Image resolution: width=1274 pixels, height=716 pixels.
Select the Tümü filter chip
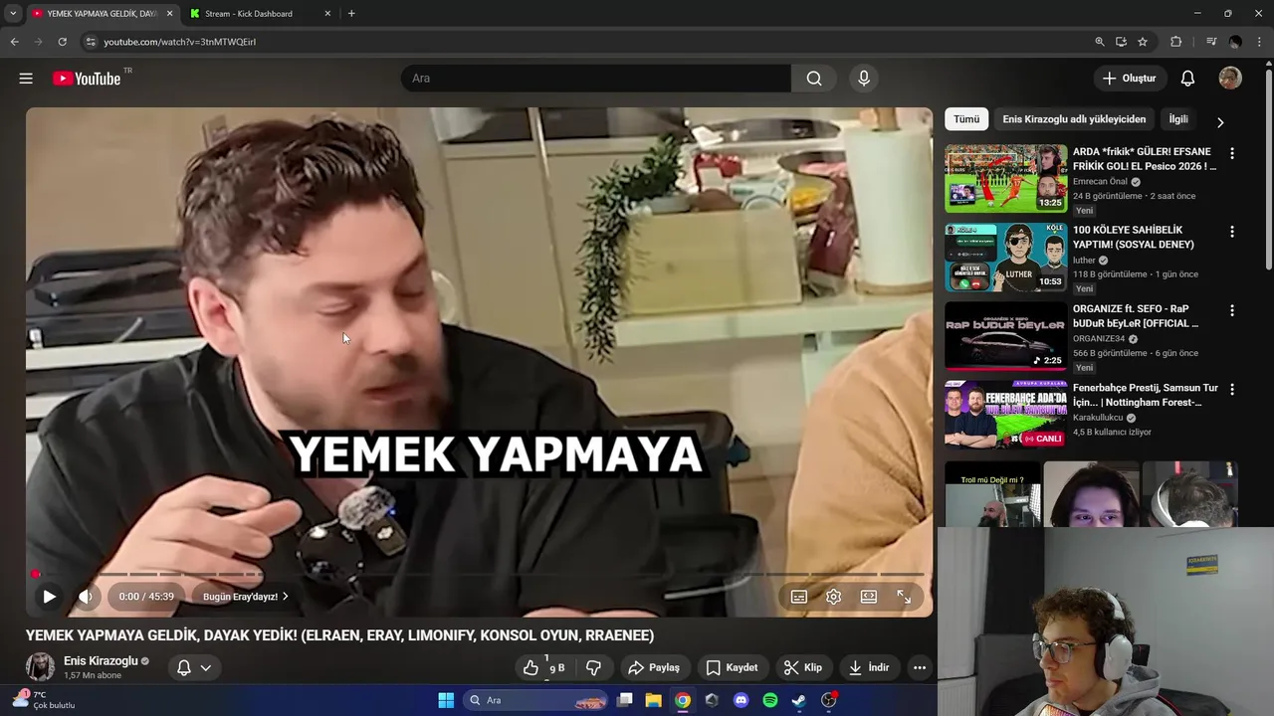pyautogui.click(x=966, y=119)
